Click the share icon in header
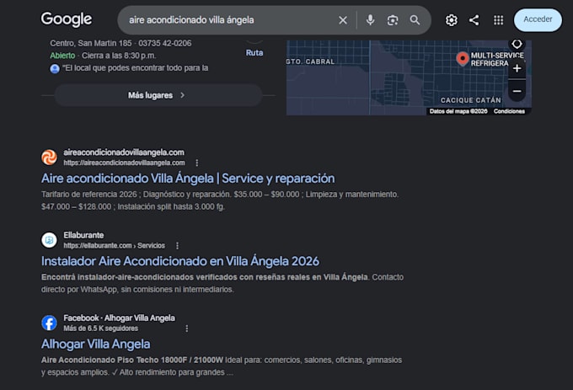The width and height of the screenshot is (573, 390). (474, 20)
